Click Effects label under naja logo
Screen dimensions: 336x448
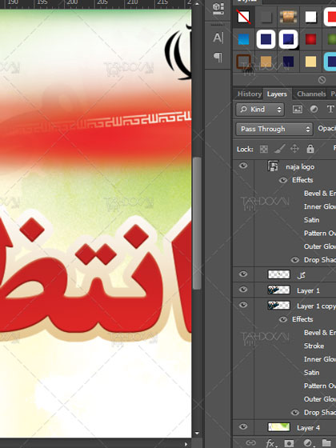(x=302, y=180)
